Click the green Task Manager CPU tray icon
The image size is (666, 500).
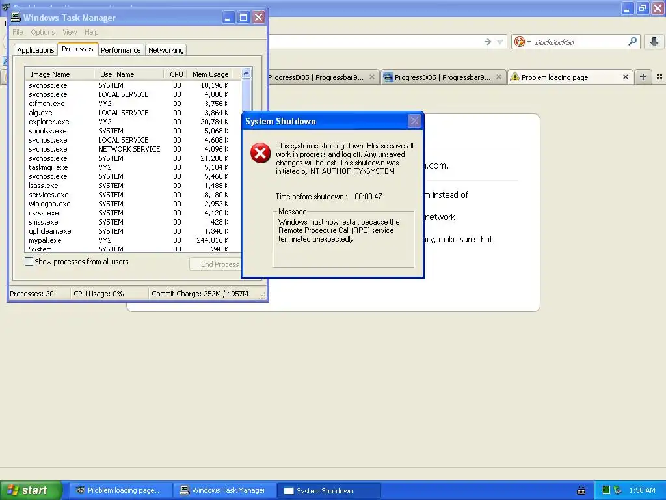coord(606,490)
